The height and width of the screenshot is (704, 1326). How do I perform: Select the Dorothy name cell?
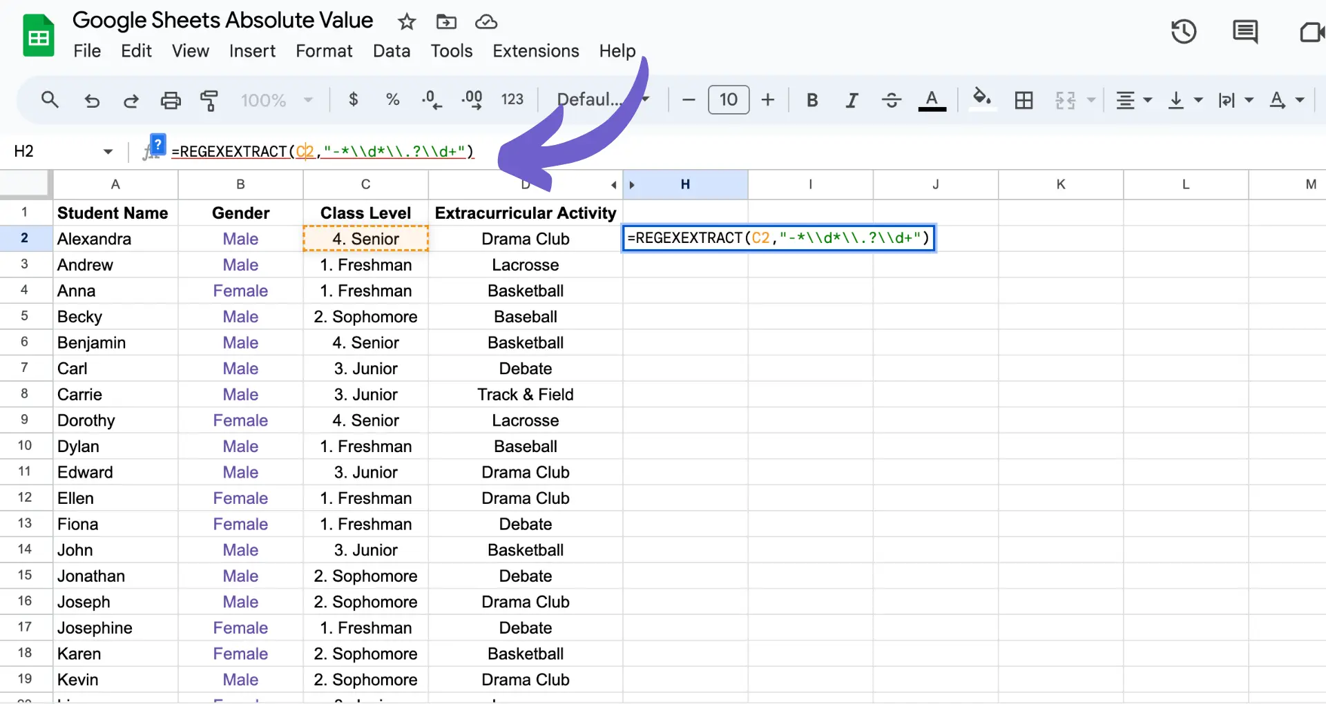[115, 420]
